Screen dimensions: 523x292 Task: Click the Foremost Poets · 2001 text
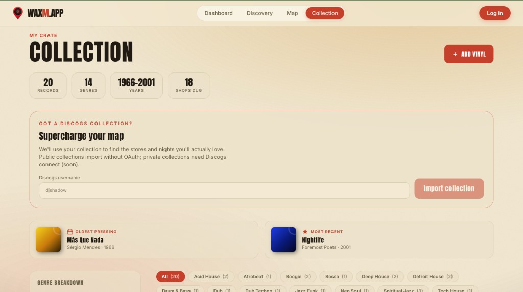point(326,248)
